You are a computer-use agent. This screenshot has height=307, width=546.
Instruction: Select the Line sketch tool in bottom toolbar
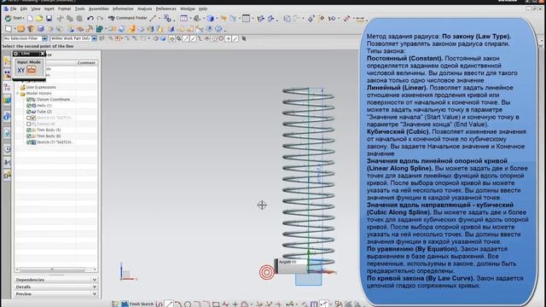(169, 304)
